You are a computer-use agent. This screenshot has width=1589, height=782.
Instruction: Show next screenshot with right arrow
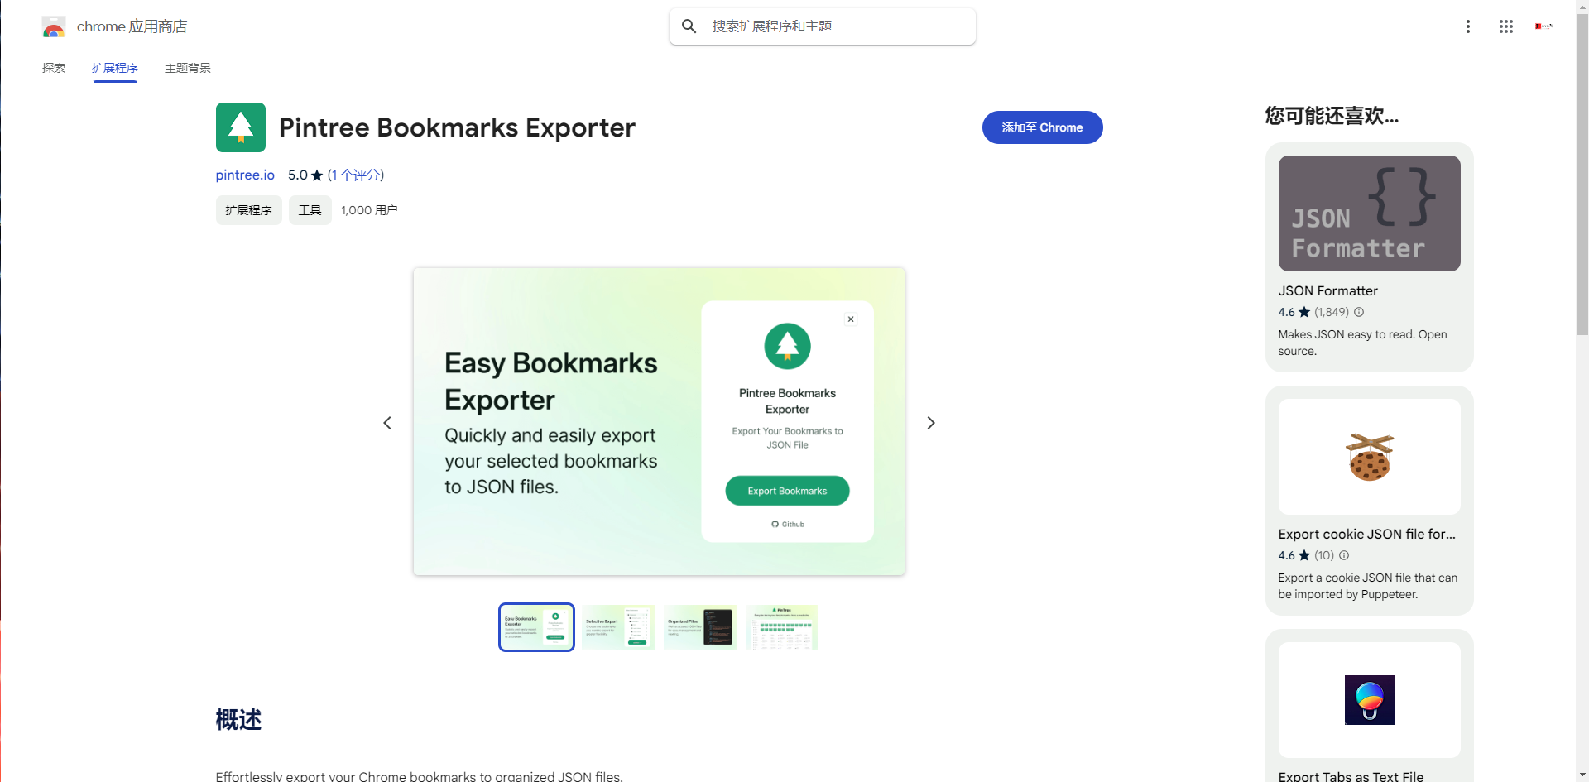point(931,423)
